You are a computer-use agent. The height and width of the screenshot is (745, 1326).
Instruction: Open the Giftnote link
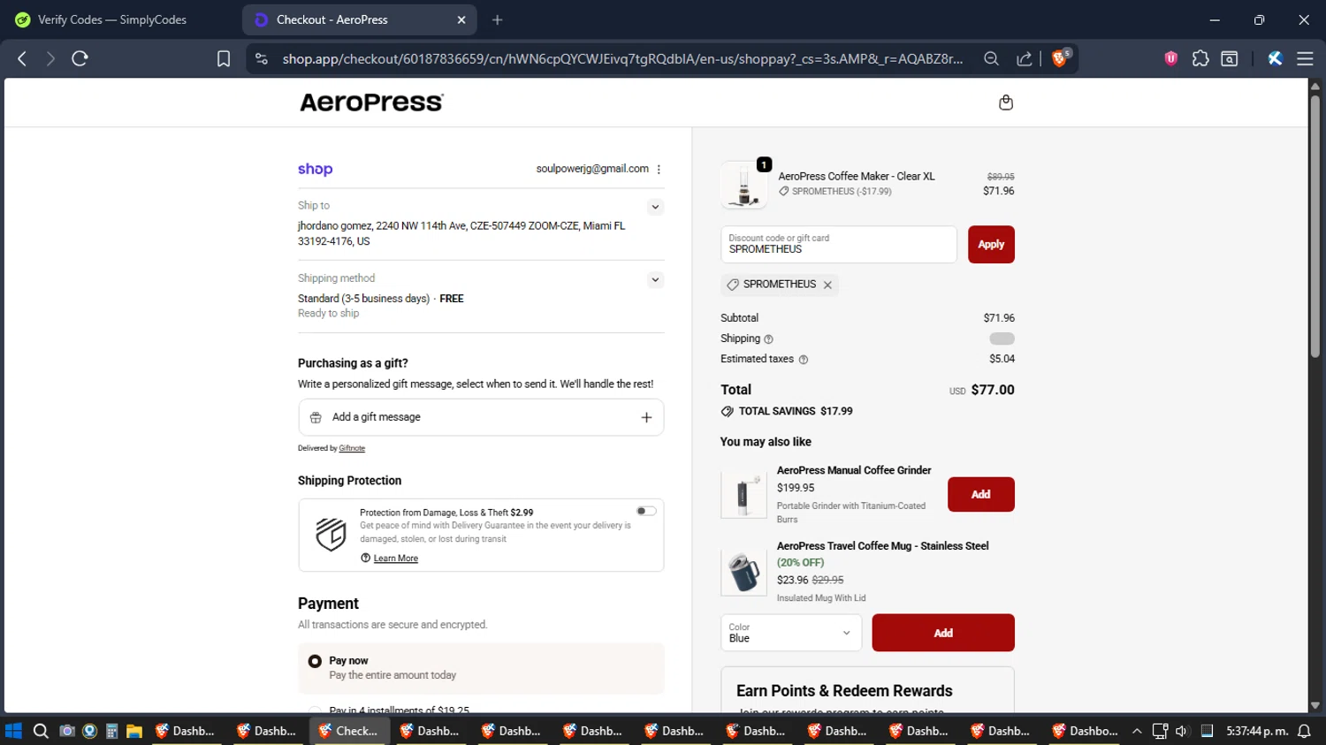352,448
